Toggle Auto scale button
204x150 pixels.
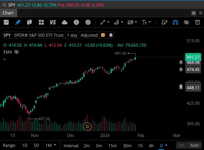point(194,145)
